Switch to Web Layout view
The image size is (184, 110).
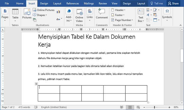(x=138, y=107)
